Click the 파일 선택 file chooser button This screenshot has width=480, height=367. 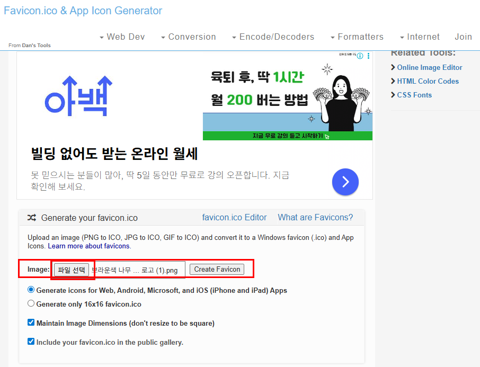point(72,270)
